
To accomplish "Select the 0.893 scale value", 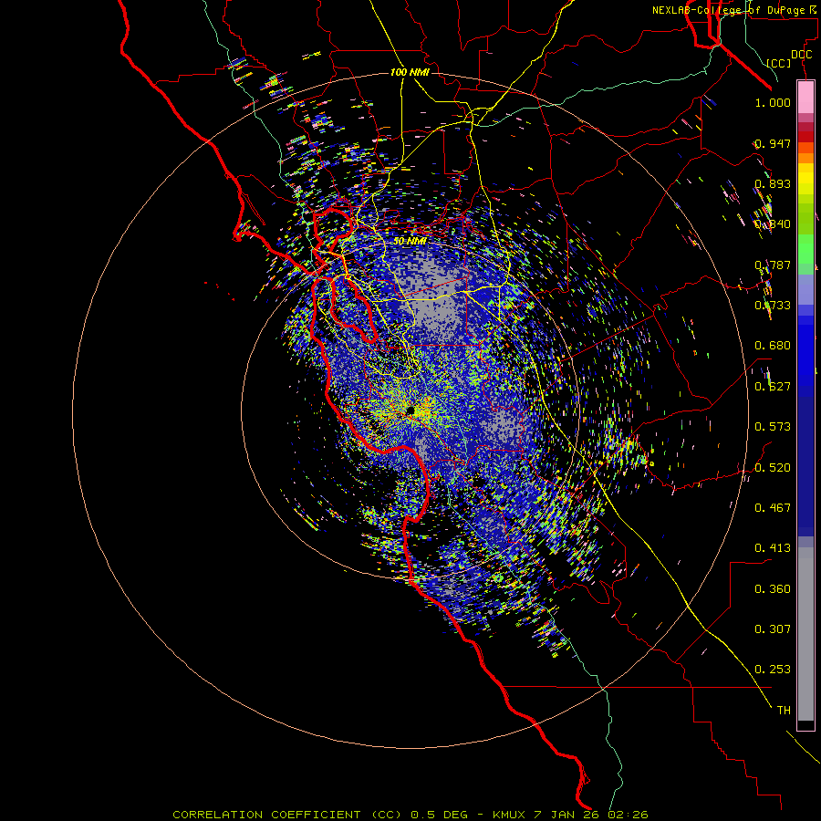I will (x=773, y=183).
